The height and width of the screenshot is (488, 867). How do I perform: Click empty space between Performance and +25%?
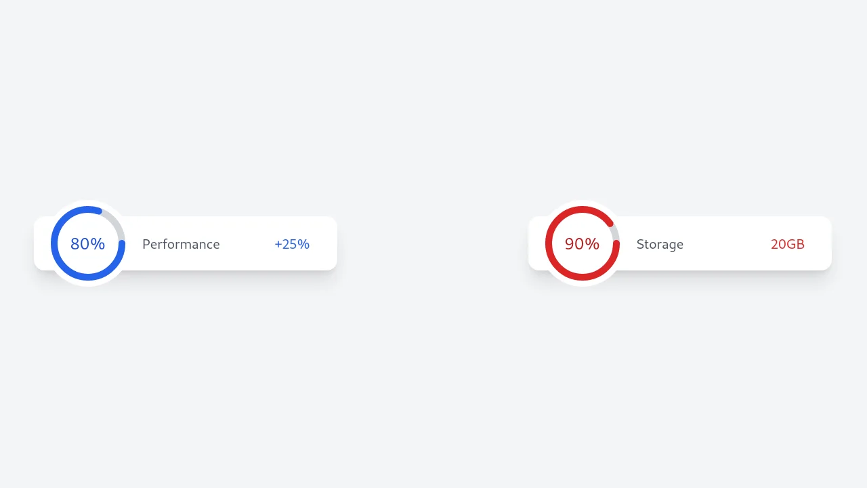coord(247,244)
